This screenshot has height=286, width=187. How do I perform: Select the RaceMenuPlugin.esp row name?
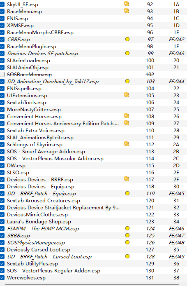[32, 47]
